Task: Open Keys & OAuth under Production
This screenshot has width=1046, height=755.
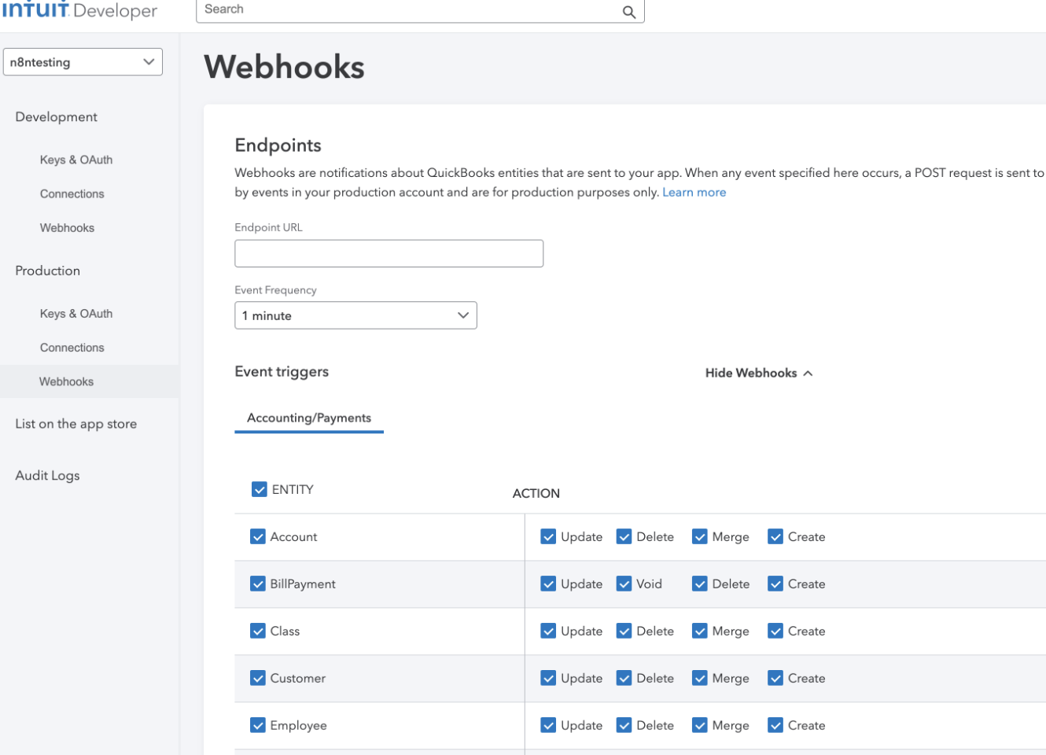Action: coord(76,313)
